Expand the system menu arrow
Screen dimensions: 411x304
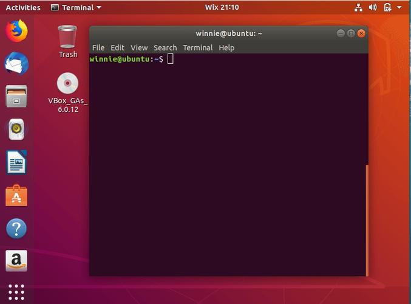[399, 7]
